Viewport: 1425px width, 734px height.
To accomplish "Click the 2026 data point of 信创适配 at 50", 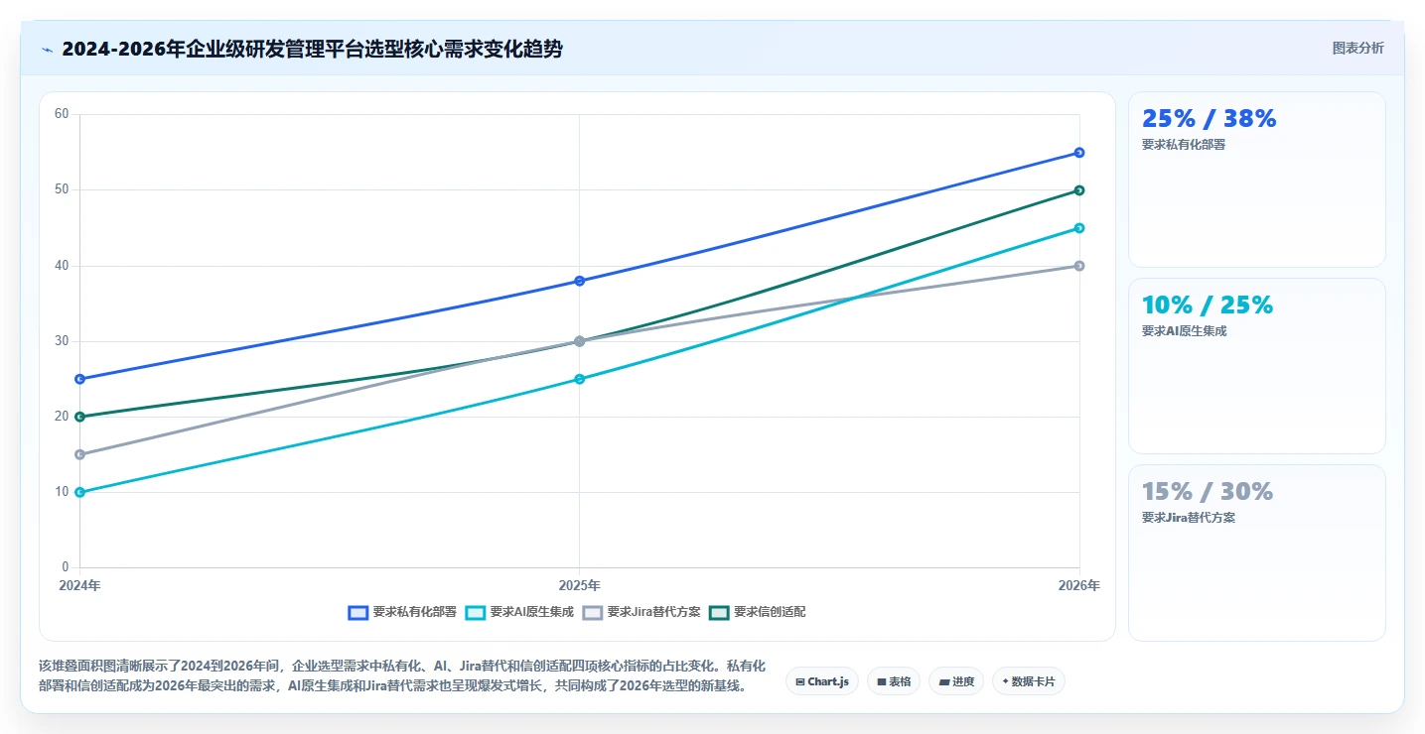I will [1079, 190].
